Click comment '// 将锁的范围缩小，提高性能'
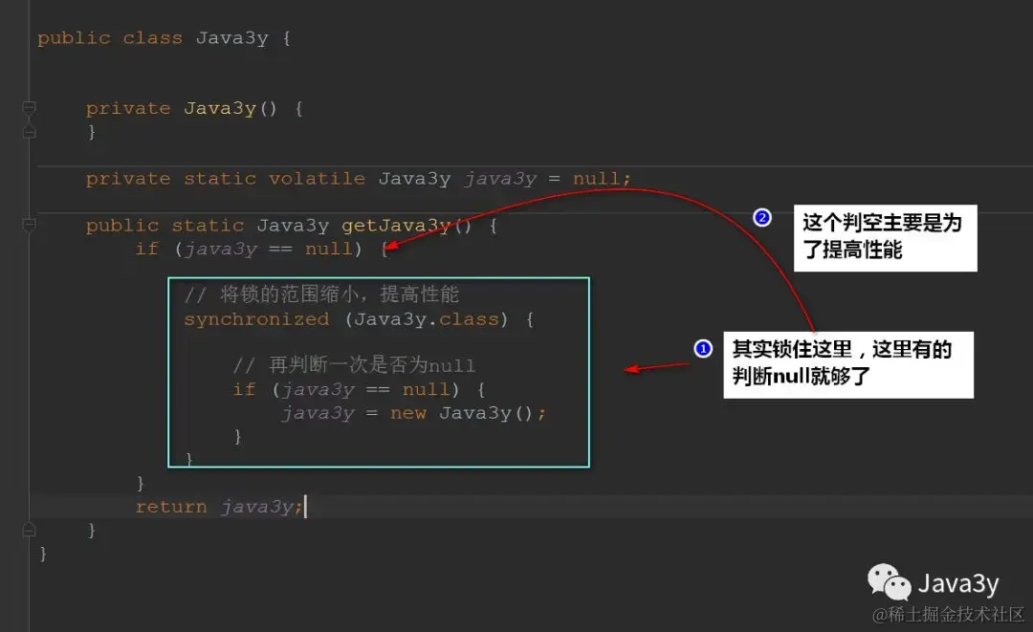The width and height of the screenshot is (1033, 632). click(321, 294)
